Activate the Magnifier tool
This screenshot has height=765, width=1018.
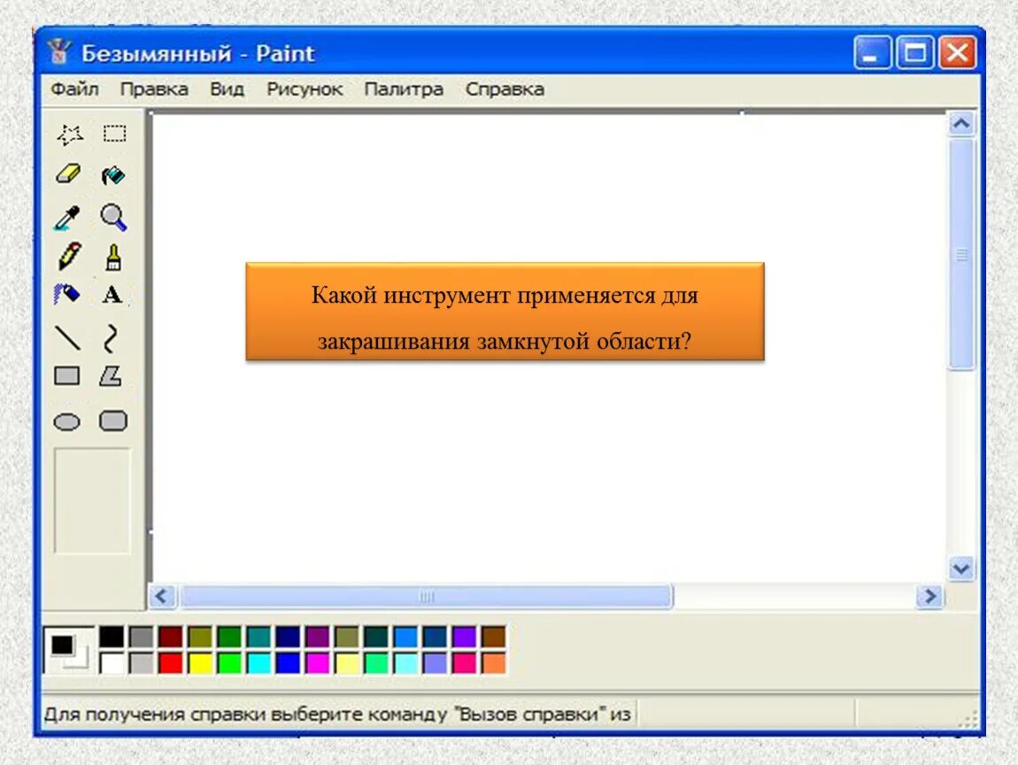point(113,218)
